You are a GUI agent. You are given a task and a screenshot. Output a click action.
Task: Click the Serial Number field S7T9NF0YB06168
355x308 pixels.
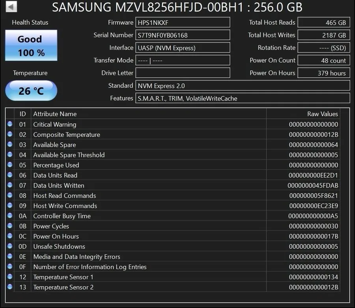coord(183,35)
